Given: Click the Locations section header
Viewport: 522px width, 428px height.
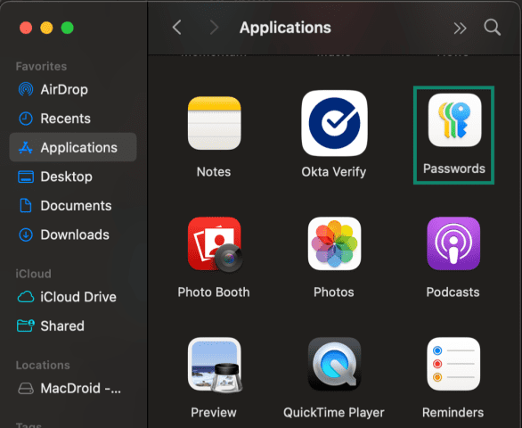Looking at the screenshot, I should [x=43, y=365].
